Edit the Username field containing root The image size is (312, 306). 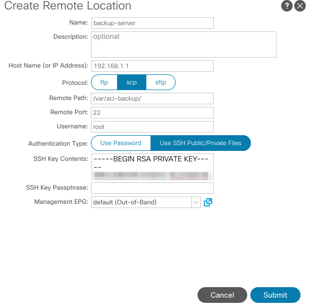click(153, 127)
